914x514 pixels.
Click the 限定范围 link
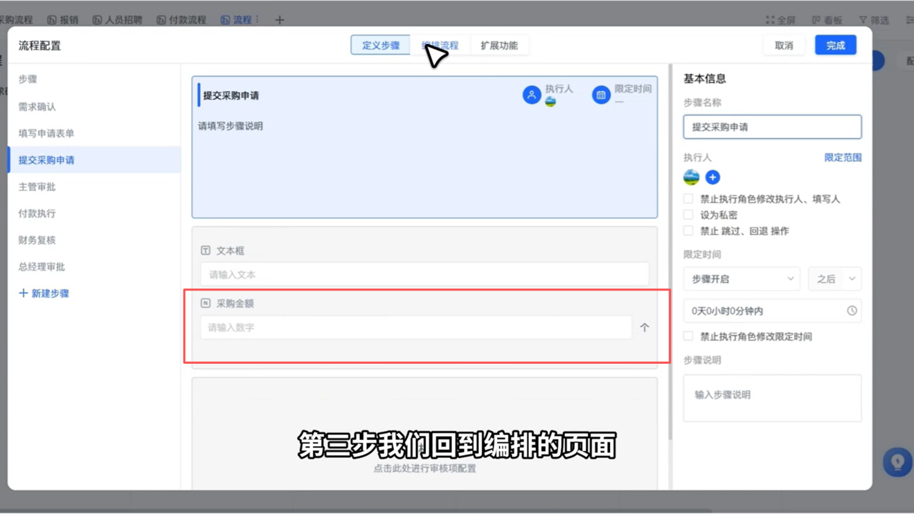[843, 158]
